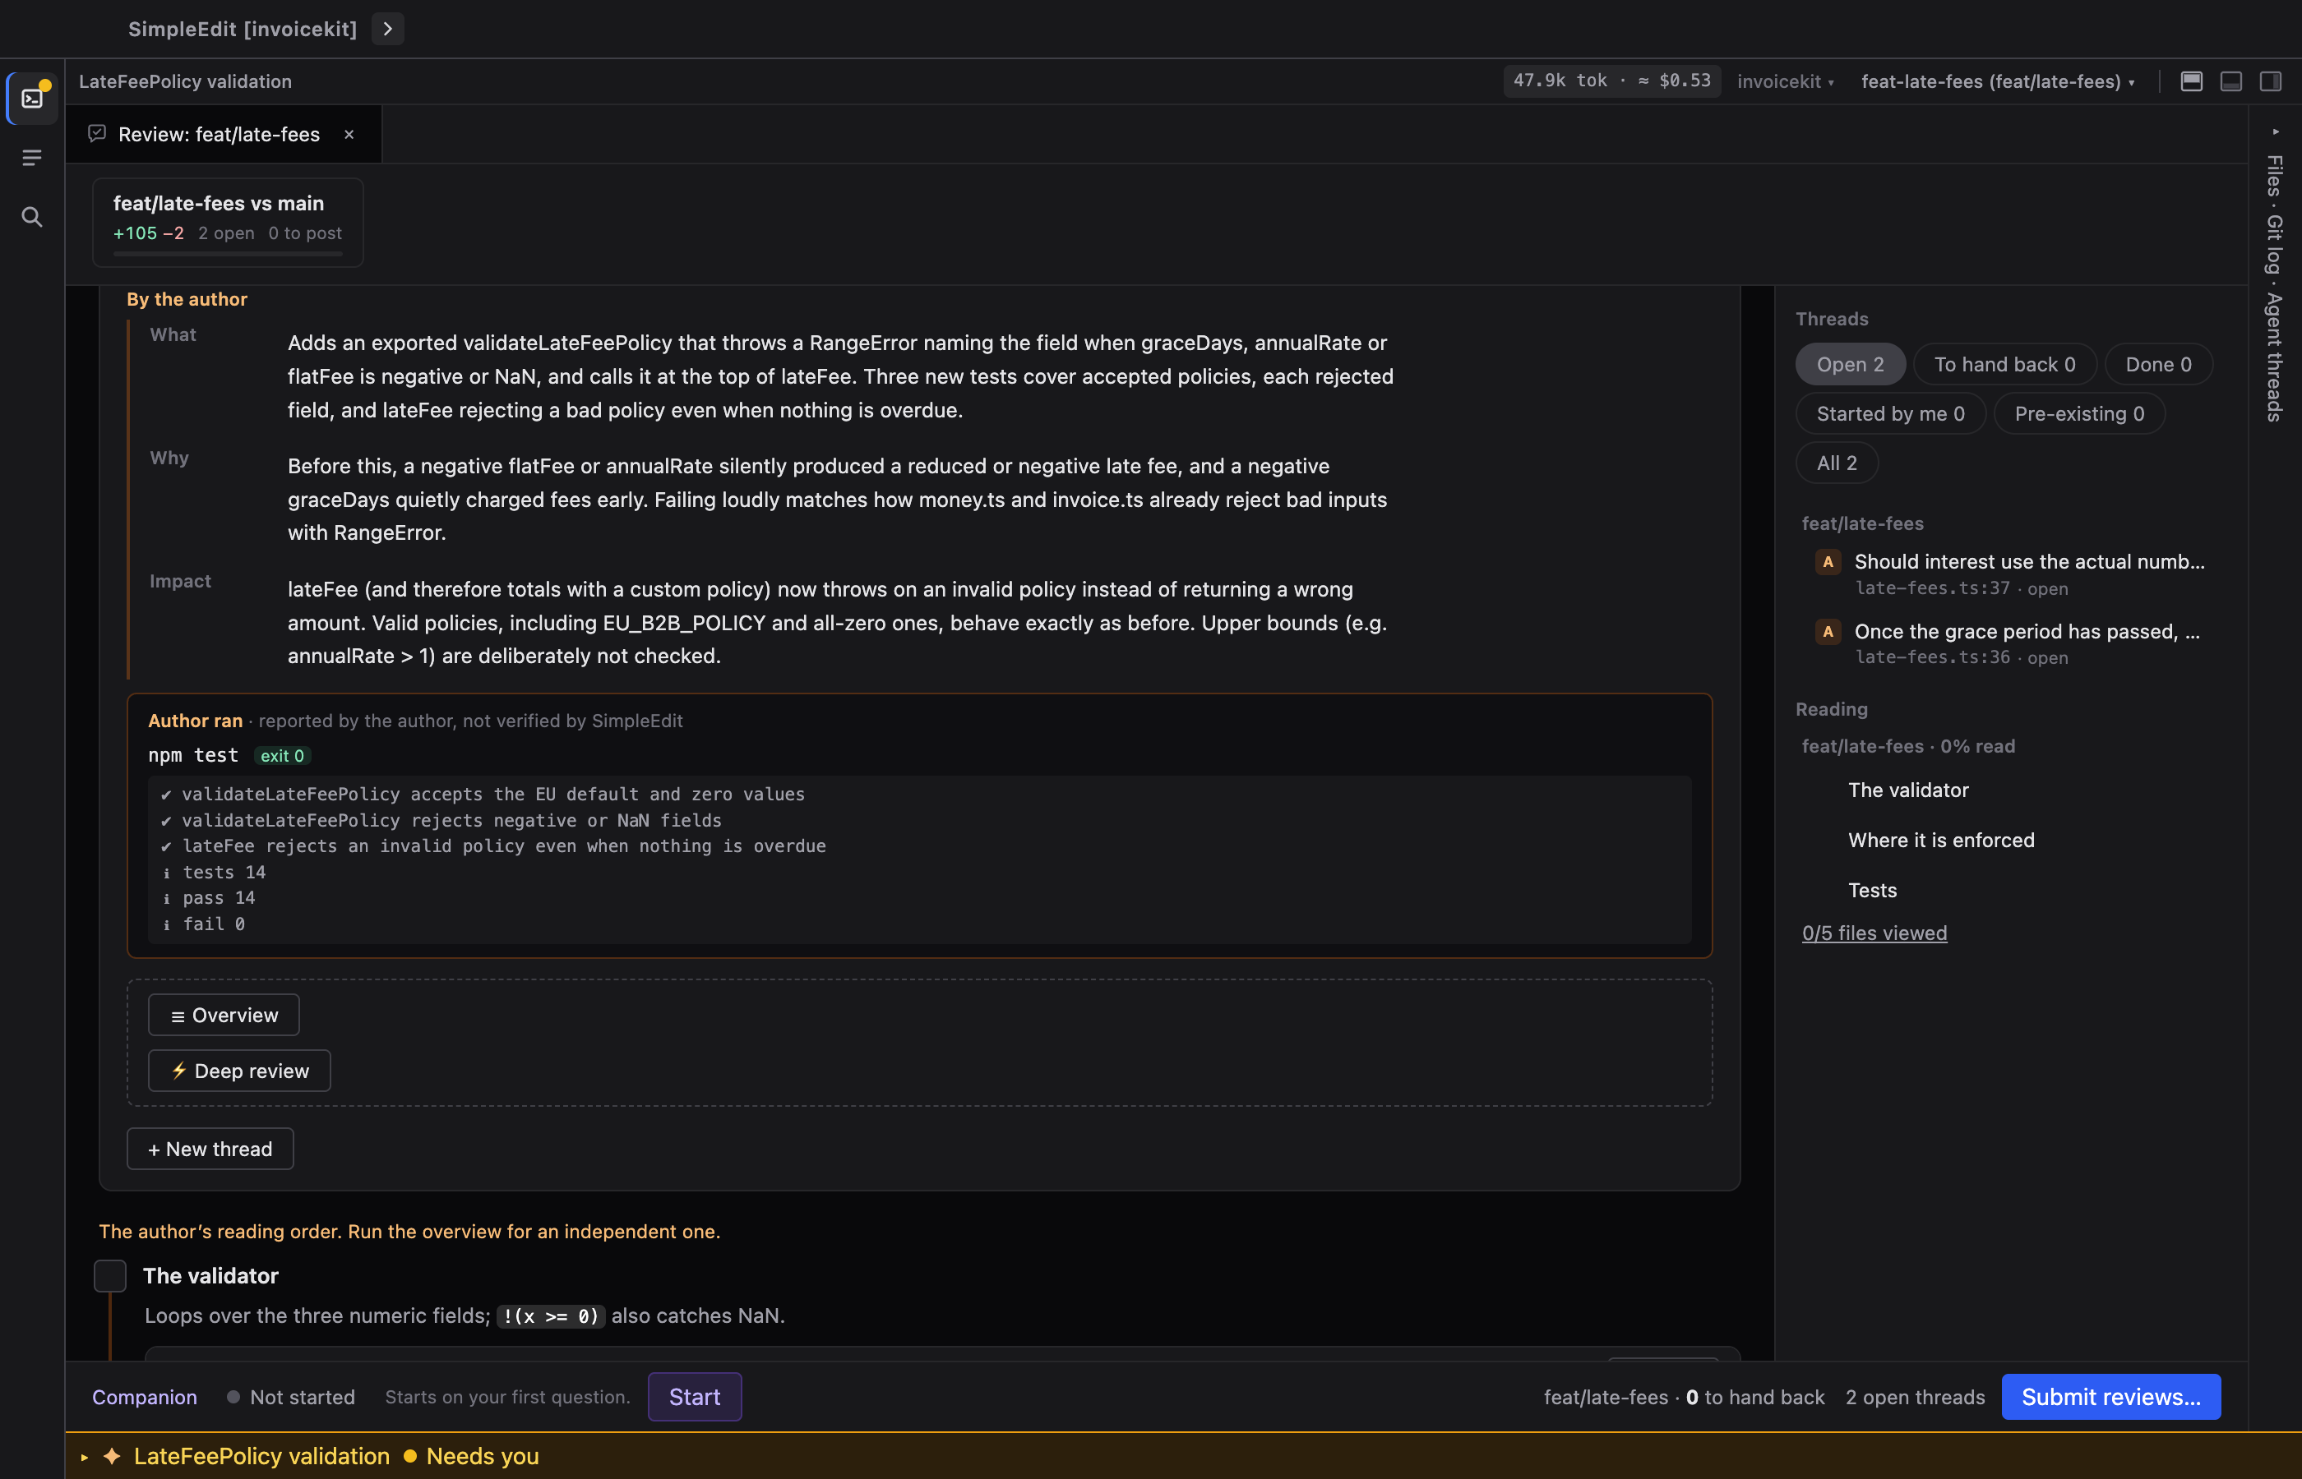Jump to 'Where it is enforced' reading section
2302x1479 pixels.
tap(1941, 841)
